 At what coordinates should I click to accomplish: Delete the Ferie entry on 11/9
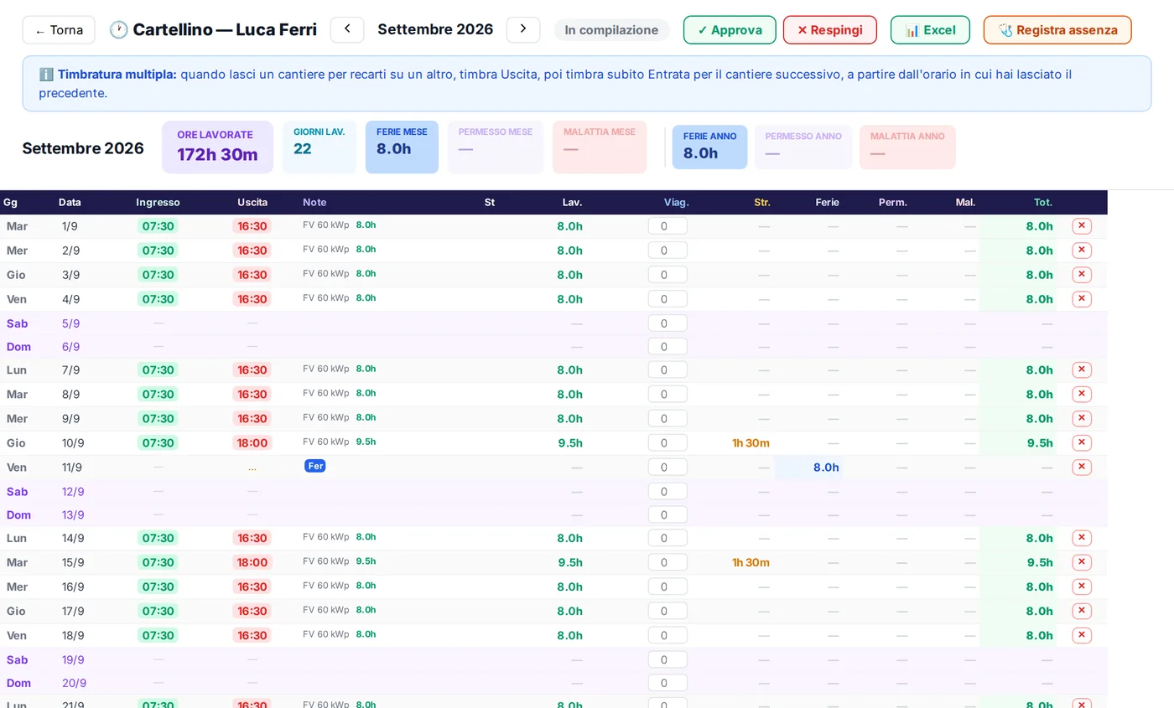1082,468
